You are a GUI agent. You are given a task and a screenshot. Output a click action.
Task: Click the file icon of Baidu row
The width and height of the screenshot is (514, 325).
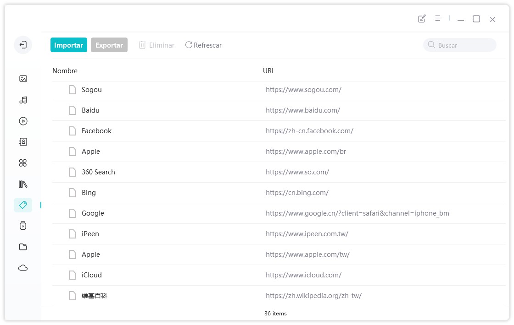pos(73,110)
